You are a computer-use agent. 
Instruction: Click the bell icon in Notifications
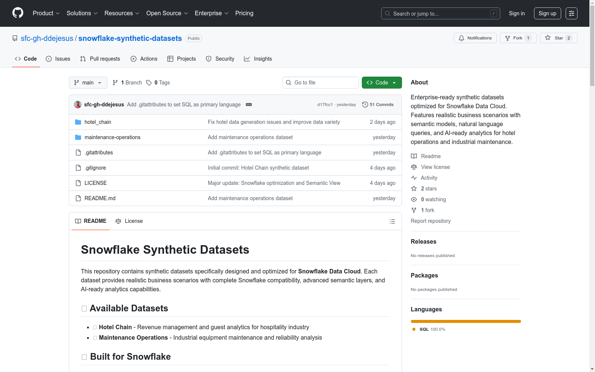[x=461, y=38]
